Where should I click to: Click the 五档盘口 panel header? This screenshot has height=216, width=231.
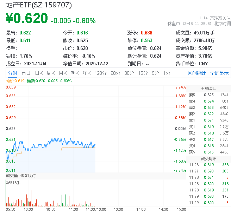point(208,89)
